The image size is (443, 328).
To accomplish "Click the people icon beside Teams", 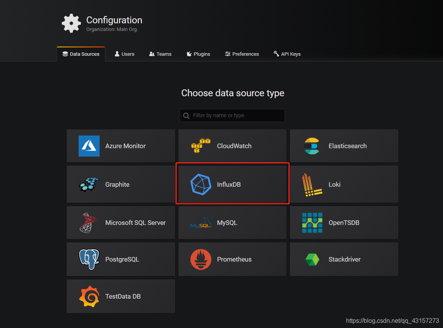I will point(152,54).
